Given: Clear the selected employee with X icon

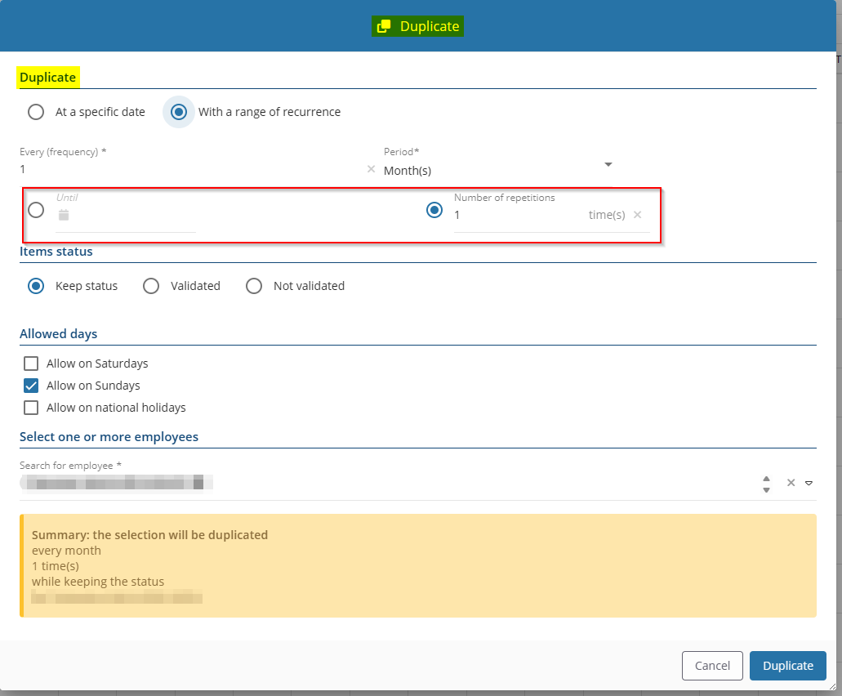Looking at the screenshot, I should pyautogui.click(x=791, y=483).
